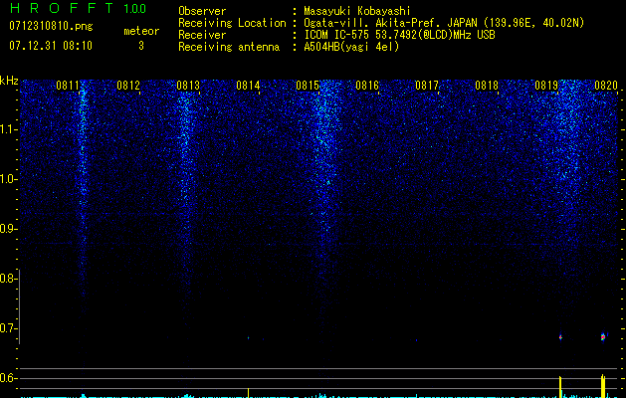Click the 0813 time marker

pos(188,86)
